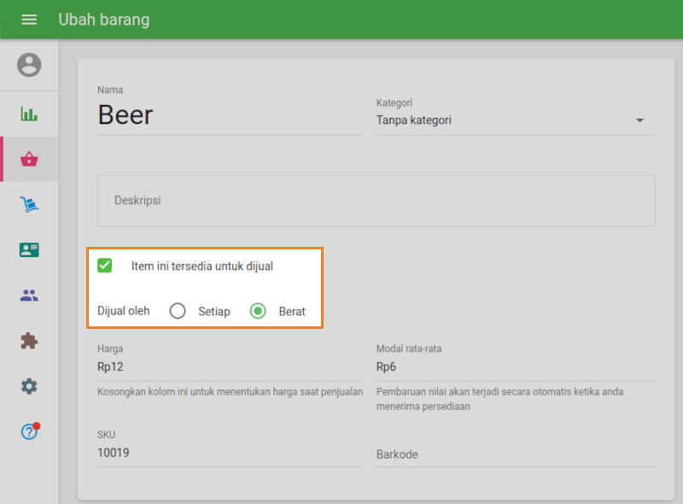Open the user account profile icon
The width and height of the screenshot is (683, 504).
tap(29, 65)
